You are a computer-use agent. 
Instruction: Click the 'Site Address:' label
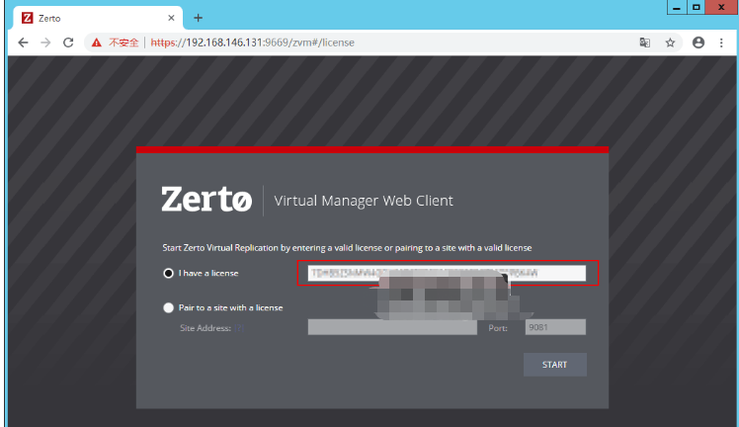coord(205,328)
